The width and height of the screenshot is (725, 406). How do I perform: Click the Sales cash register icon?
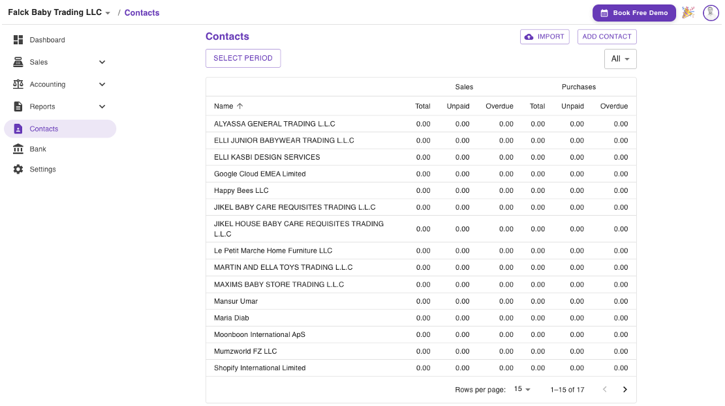click(x=18, y=63)
